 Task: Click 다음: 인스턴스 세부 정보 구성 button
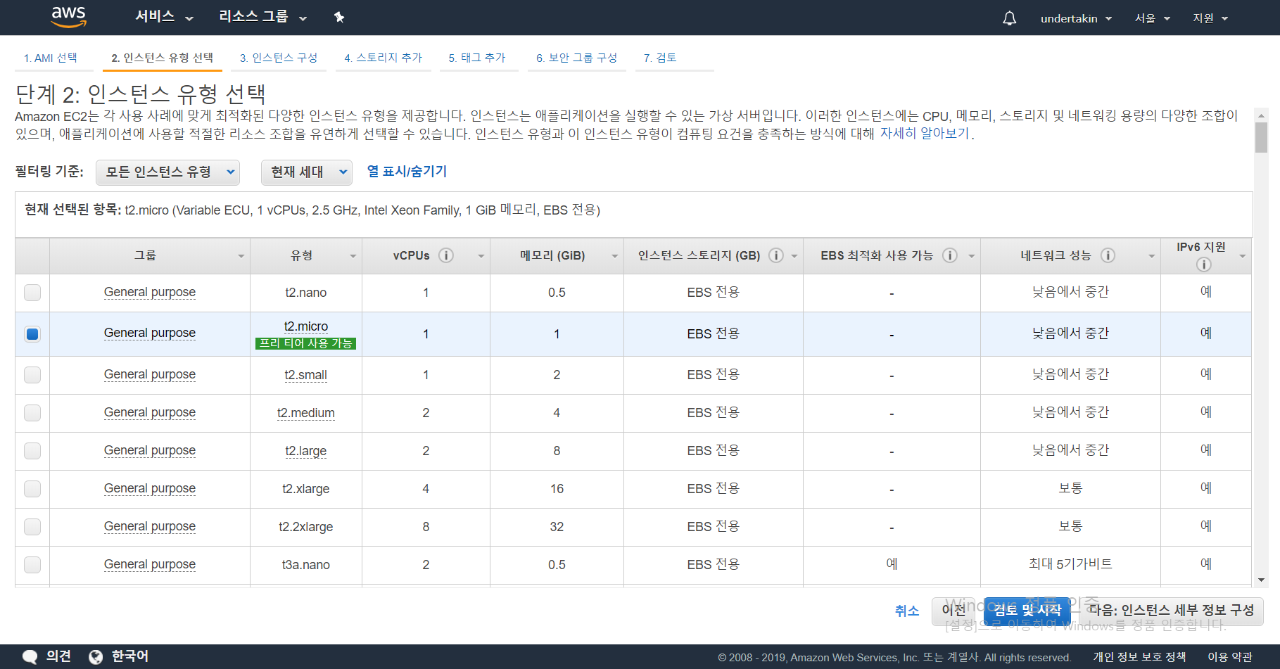pyautogui.click(x=1171, y=611)
